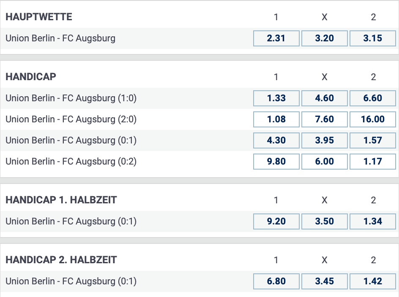Choose handicap (0:2) home odds 9.80
The image size is (399, 297).
pyautogui.click(x=276, y=162)
